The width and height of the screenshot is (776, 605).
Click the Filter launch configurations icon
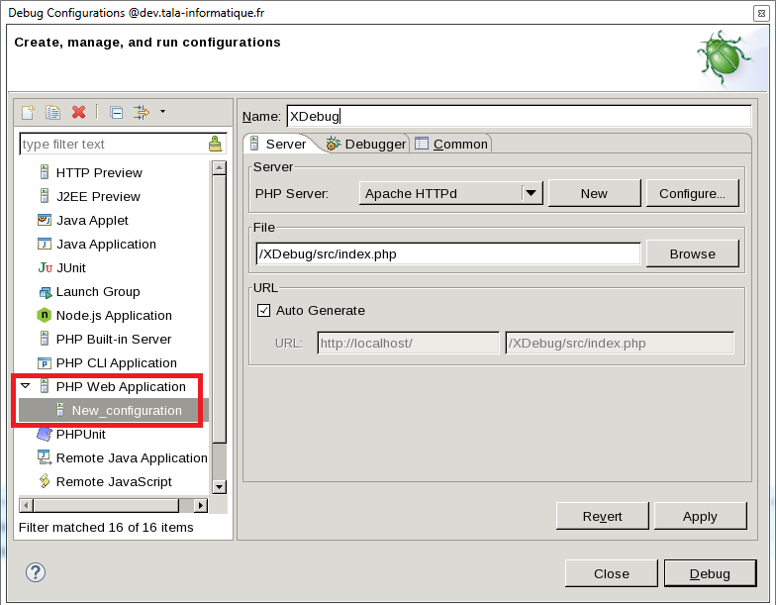pos(141,112)
